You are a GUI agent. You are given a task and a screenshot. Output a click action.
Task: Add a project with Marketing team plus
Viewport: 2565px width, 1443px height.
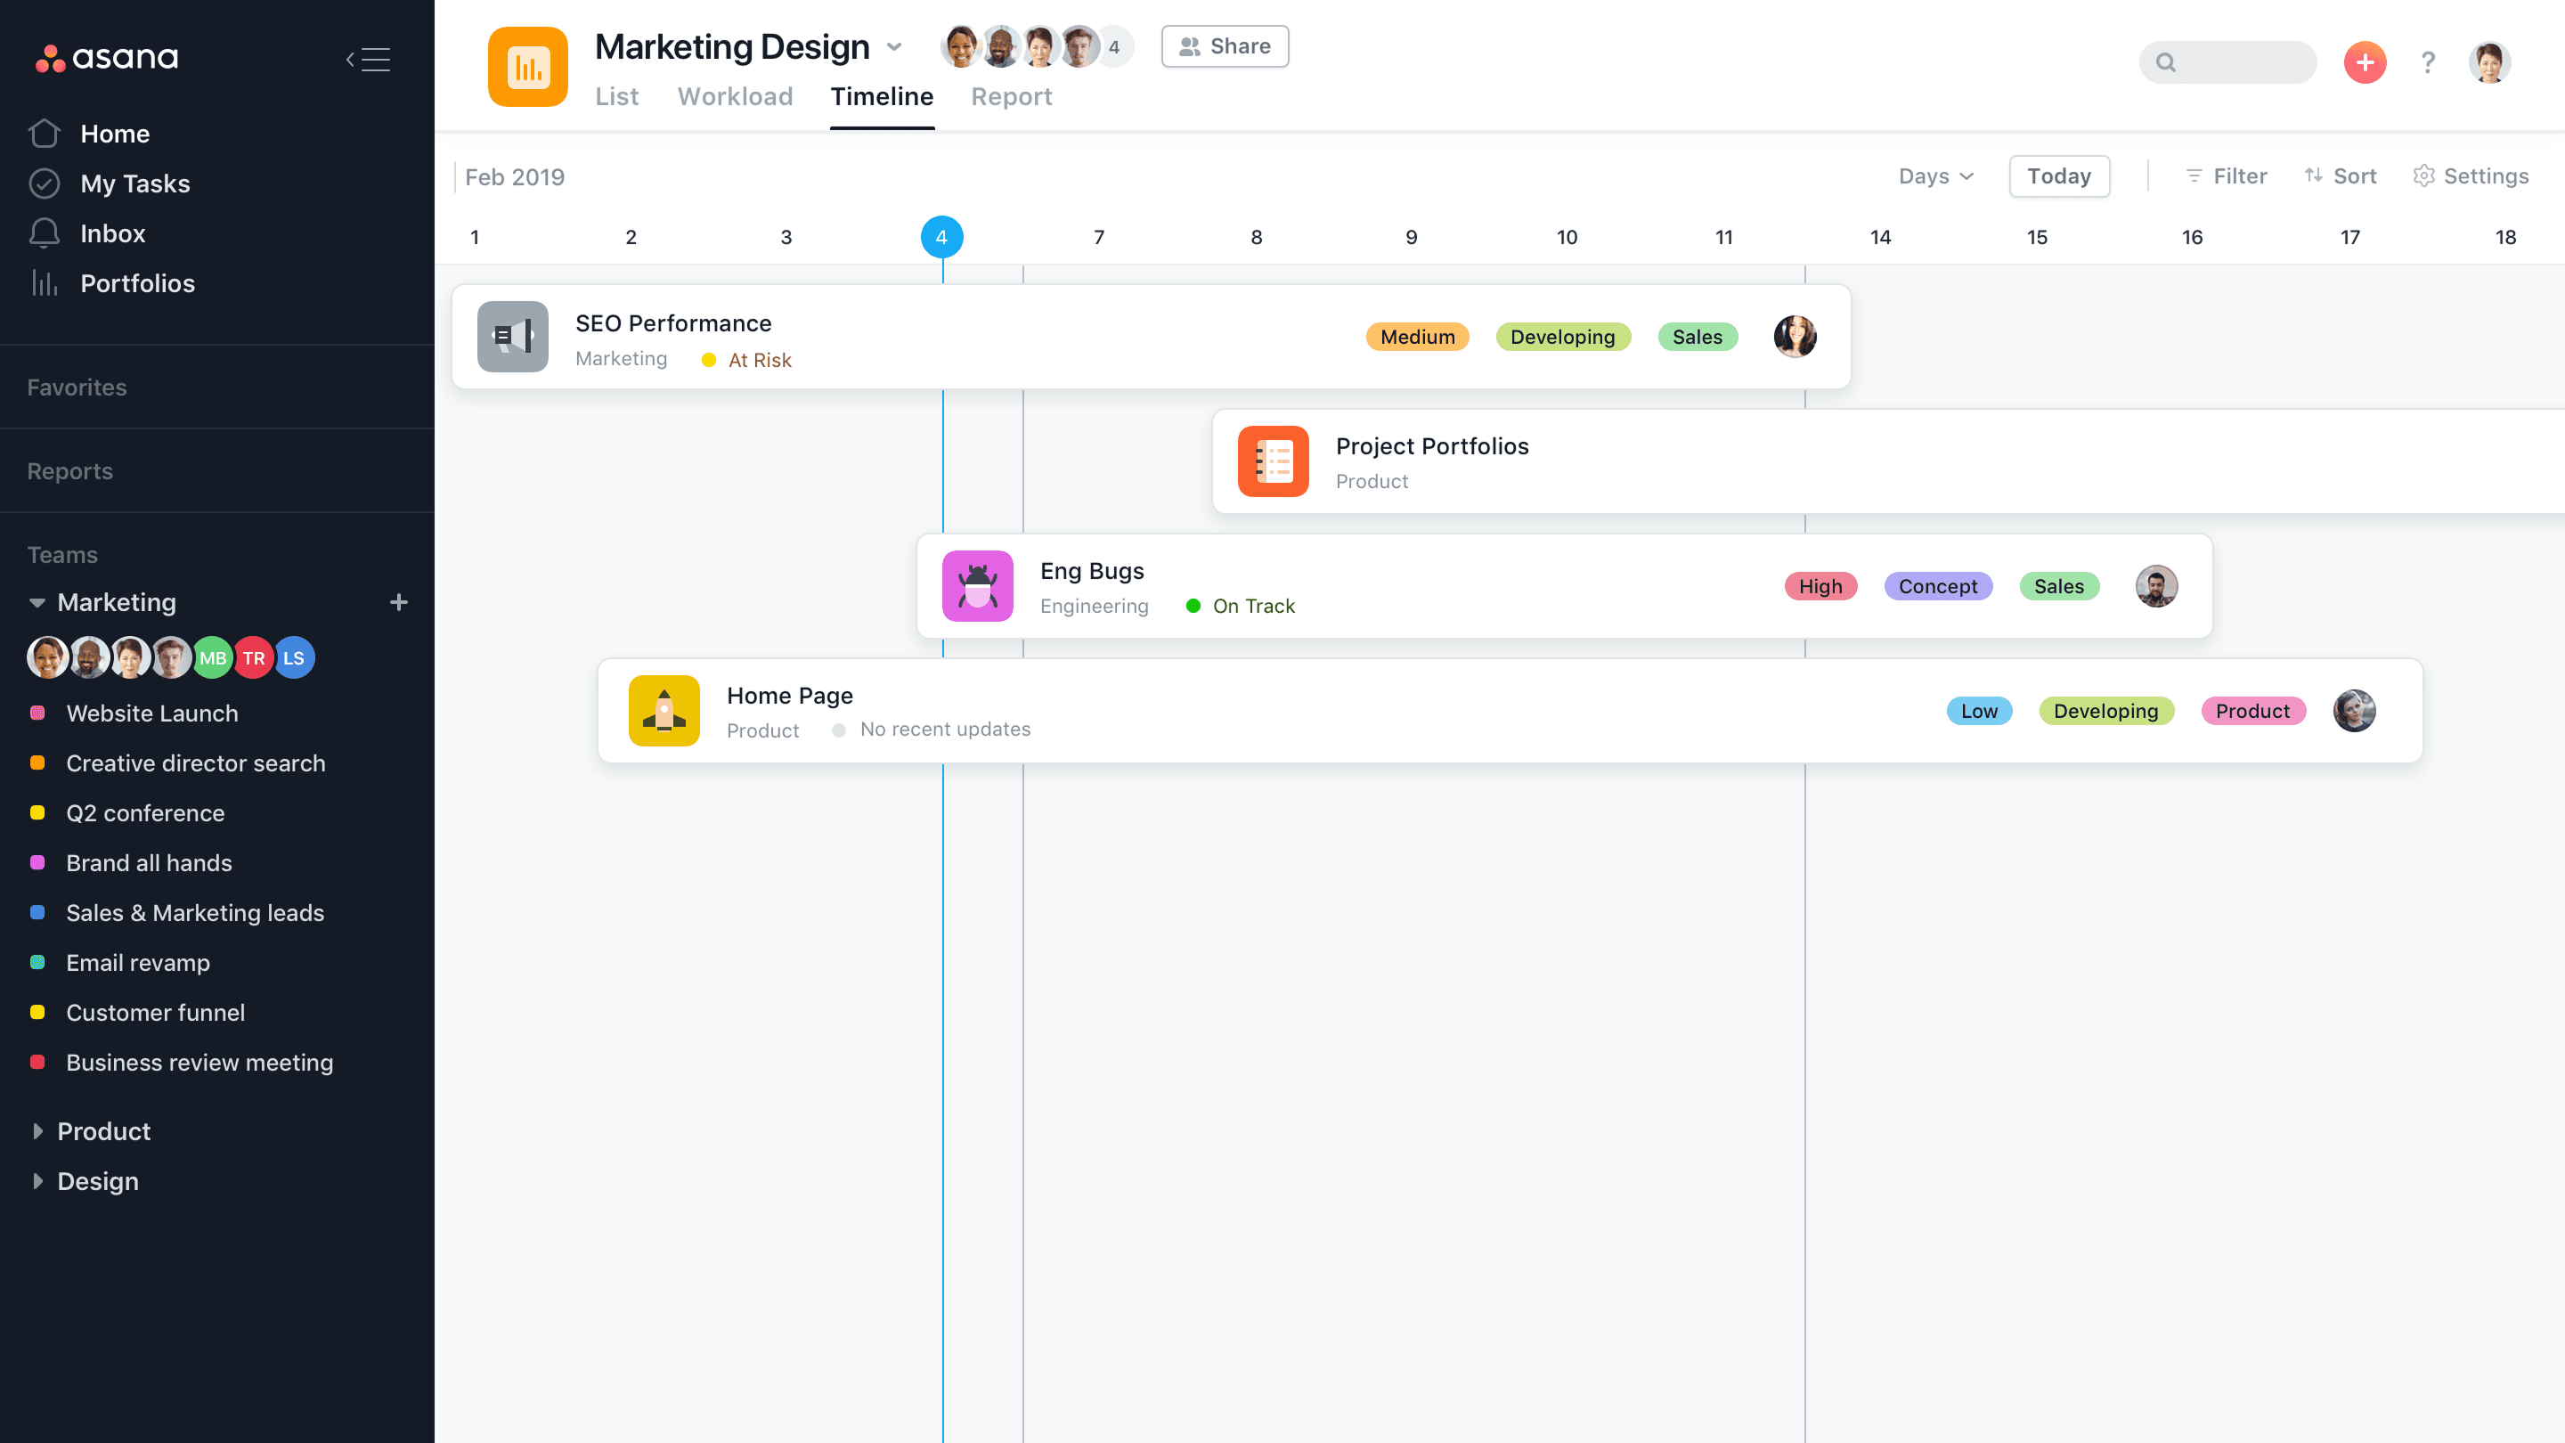tap(398, 602)
